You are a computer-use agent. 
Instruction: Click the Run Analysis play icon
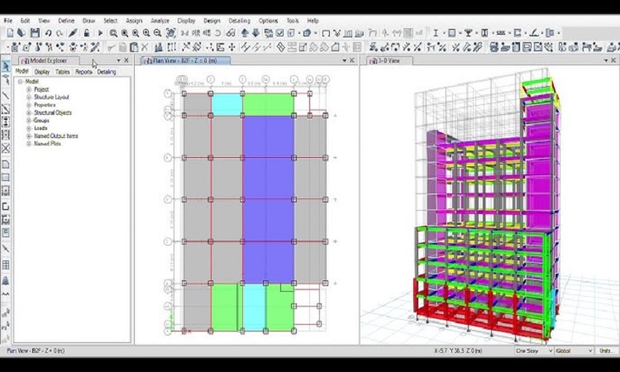pos(101,33)
